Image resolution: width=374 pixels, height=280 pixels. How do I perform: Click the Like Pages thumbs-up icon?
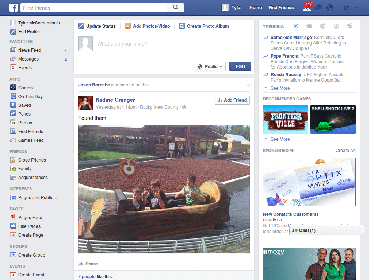[13, 226]
